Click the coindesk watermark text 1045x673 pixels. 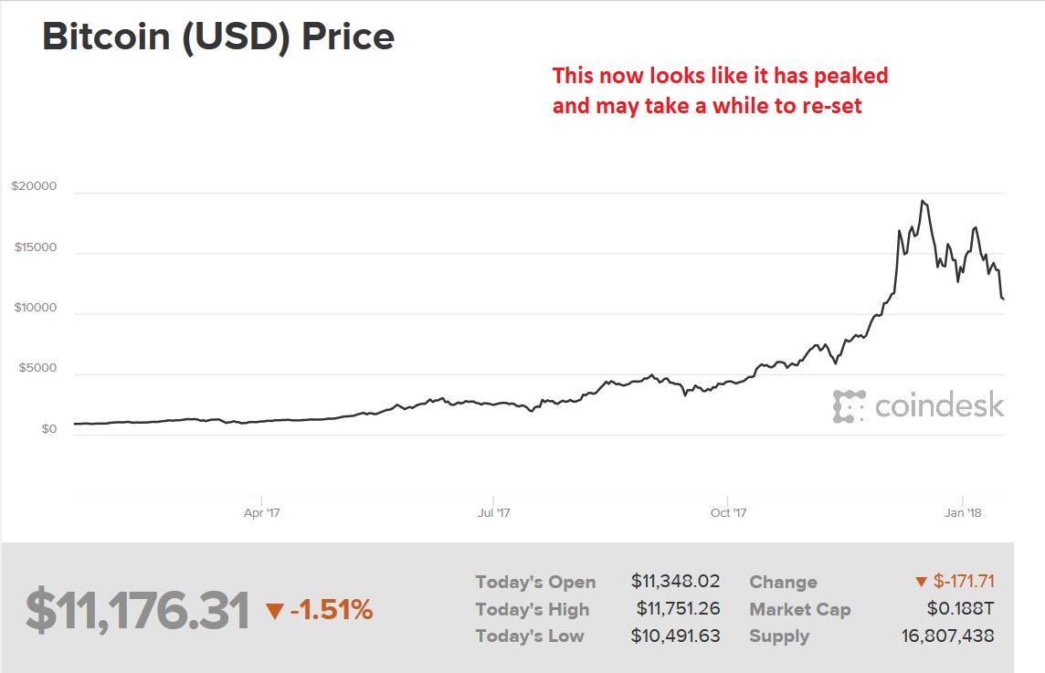[x=939, y=405]
